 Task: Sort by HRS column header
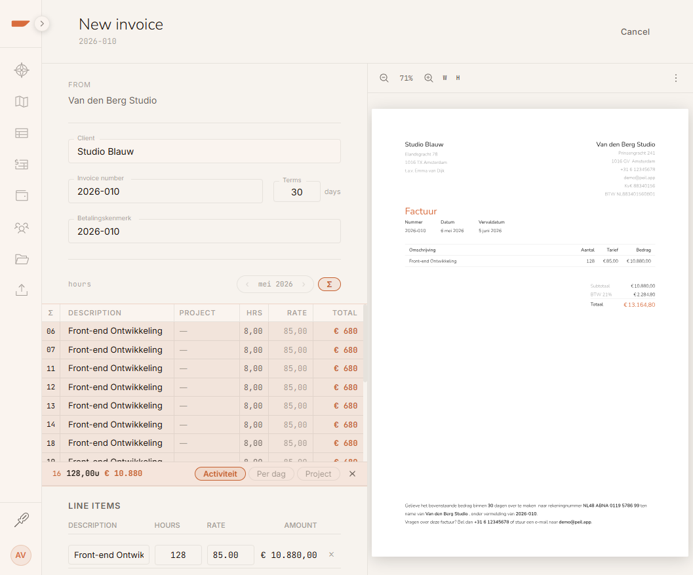[254, 313]
